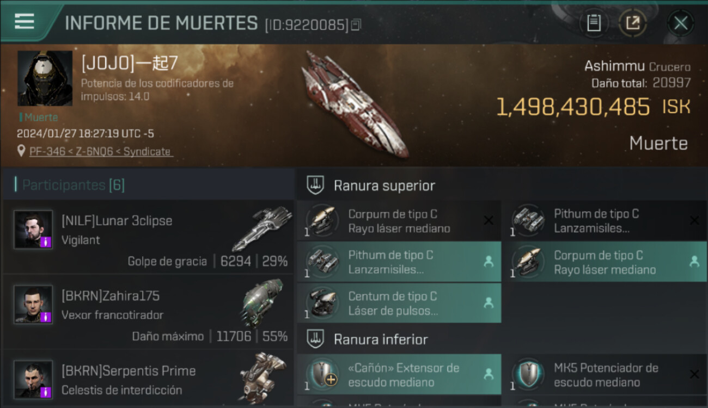The height and width of the screenshot is (408, 708).
Task: Click the Ashimmu ship image
Action: [x=354, y=104]
